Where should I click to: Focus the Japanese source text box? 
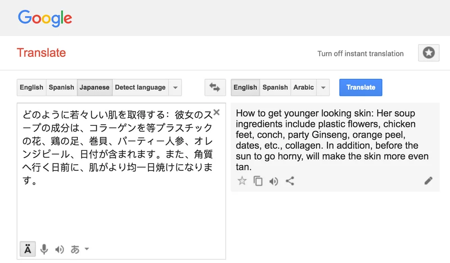[121, 181]
